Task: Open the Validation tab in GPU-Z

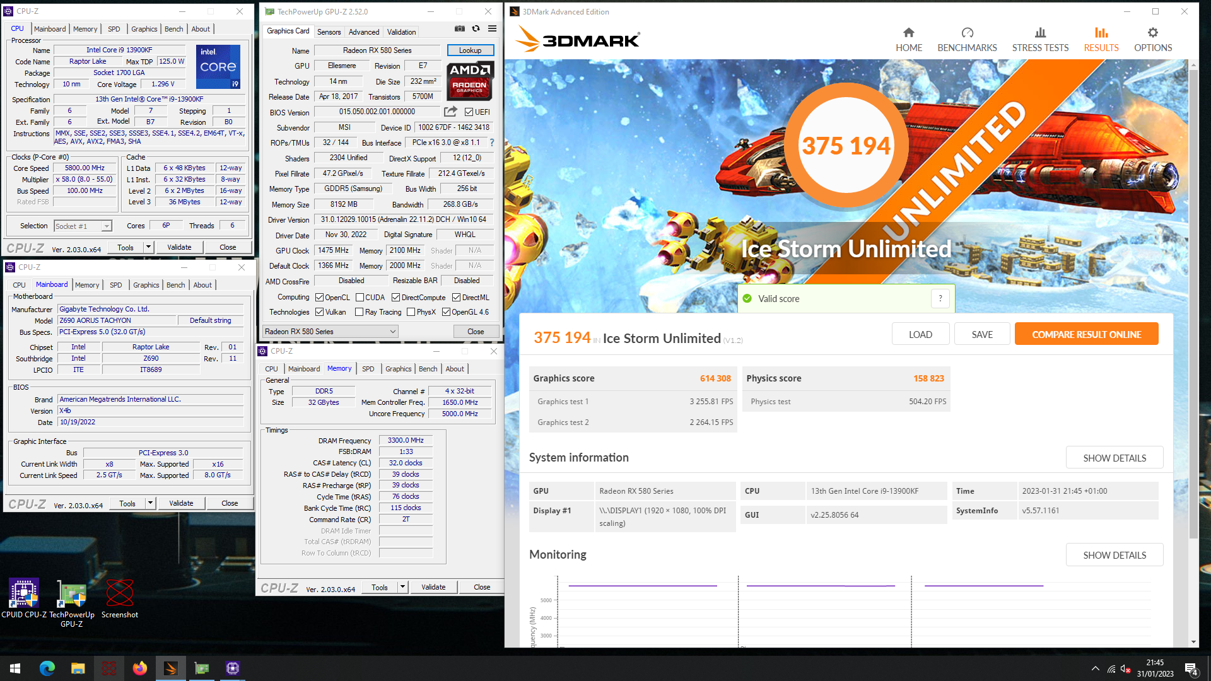Action: pyautogui.click(x=402, y=32)
